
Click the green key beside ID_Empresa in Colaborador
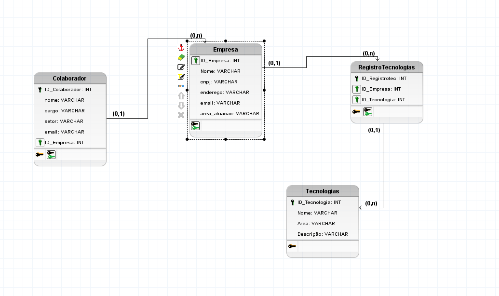(x=40, y=143)
